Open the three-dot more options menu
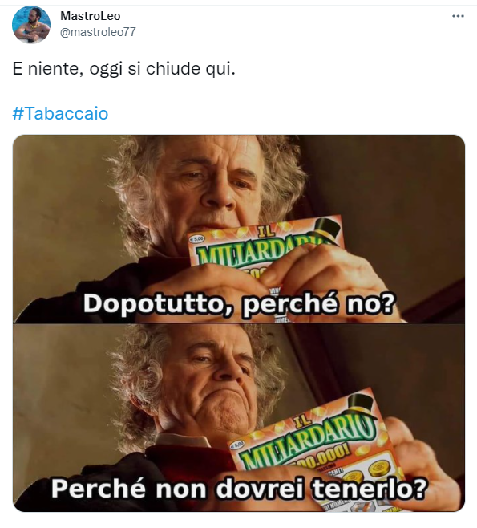The width and height of the screenshot is (477, 528). coord(458,16)
